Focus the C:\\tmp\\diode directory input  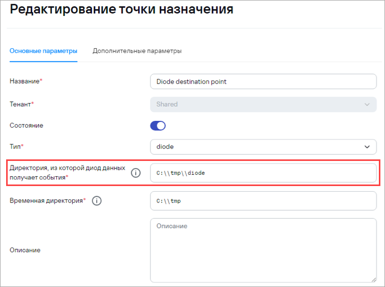[x=263, y=173]
